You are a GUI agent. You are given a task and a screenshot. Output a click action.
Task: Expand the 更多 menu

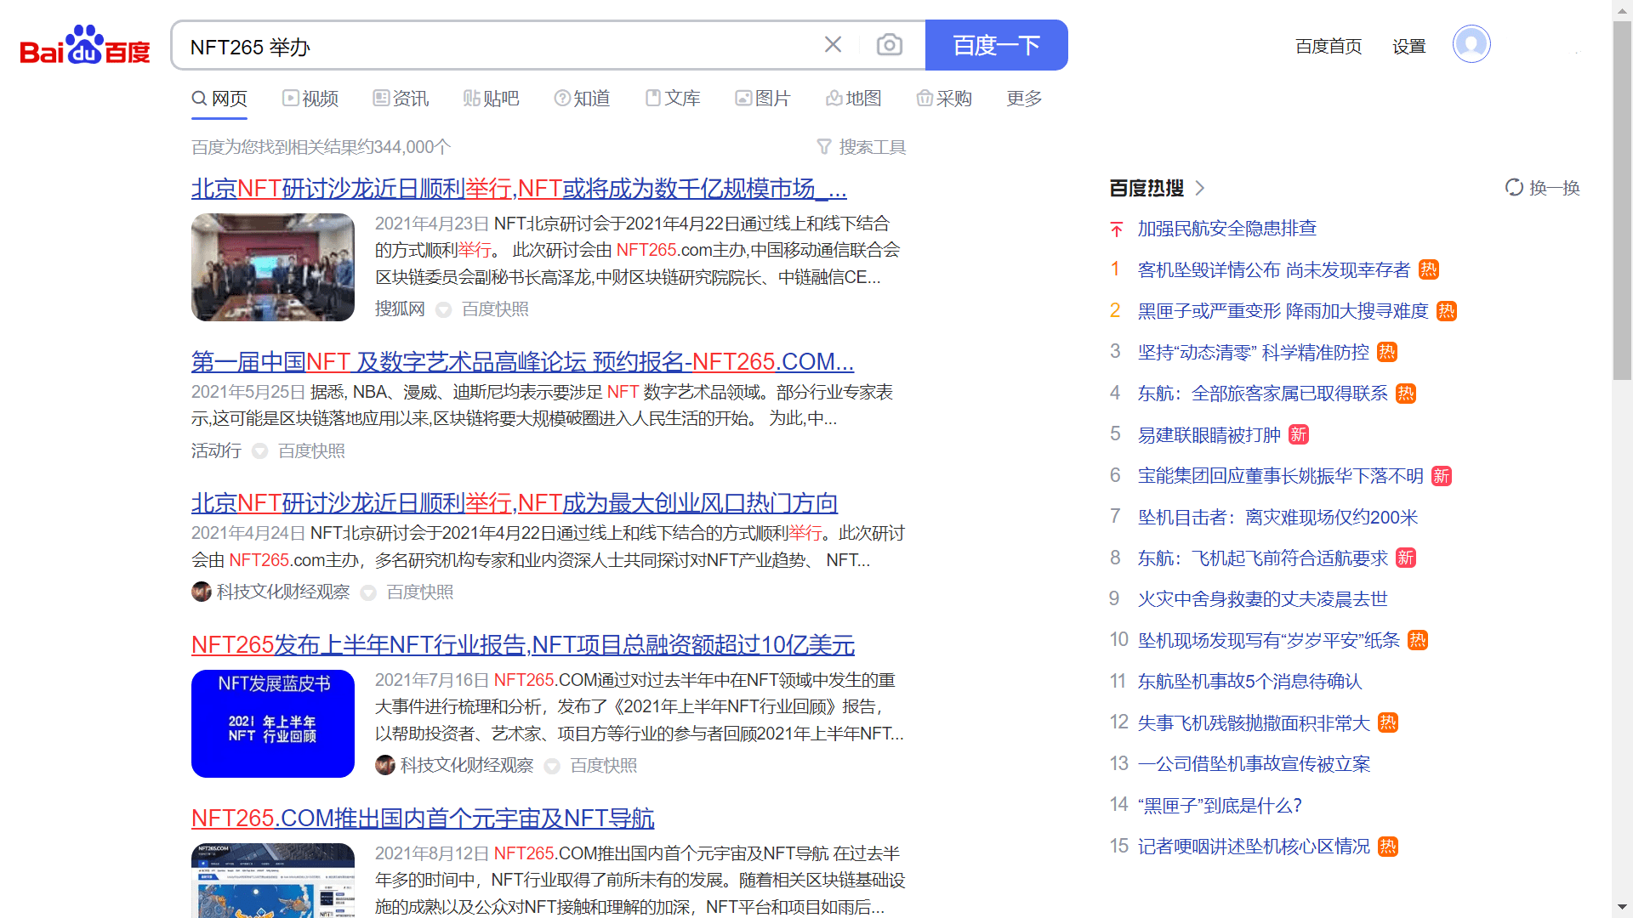(x=1024, y=99)
